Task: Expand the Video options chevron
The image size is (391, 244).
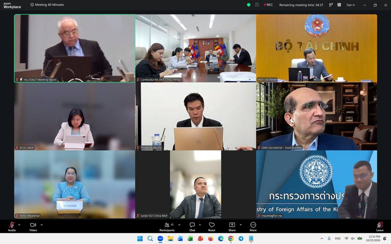Action: click(x=42, y=225)
